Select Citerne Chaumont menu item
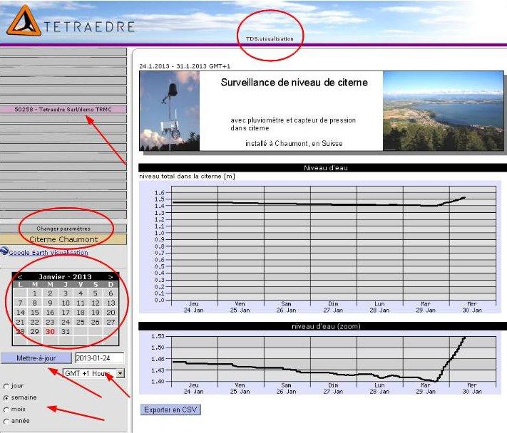This screenshot has width=507, height=433. (x=63, y=239)
